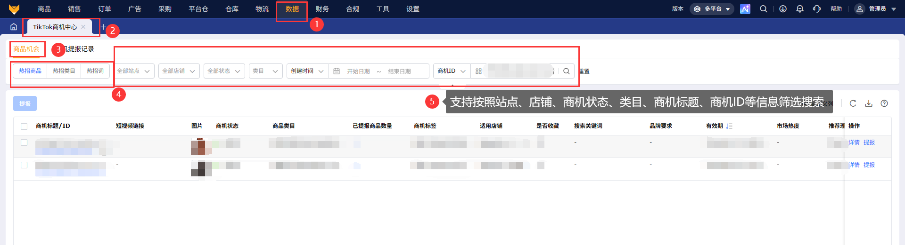Open the 商机ID search type dropdown
Screen dimensions: 905x245
coord(452,71)
